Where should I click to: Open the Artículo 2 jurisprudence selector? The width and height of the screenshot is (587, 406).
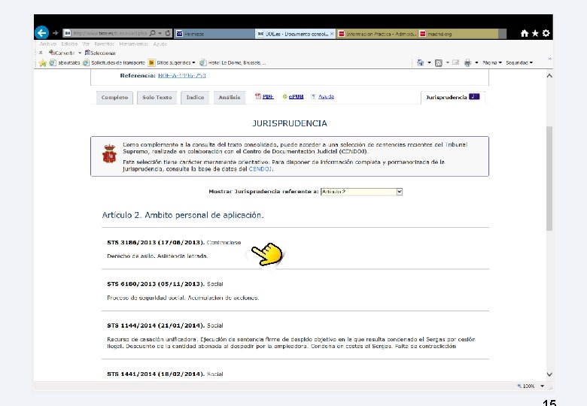tap(361, 192)
